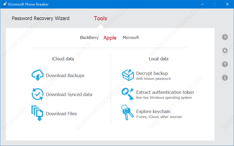Click the 'With known password' subtitle

coord(153,78)
